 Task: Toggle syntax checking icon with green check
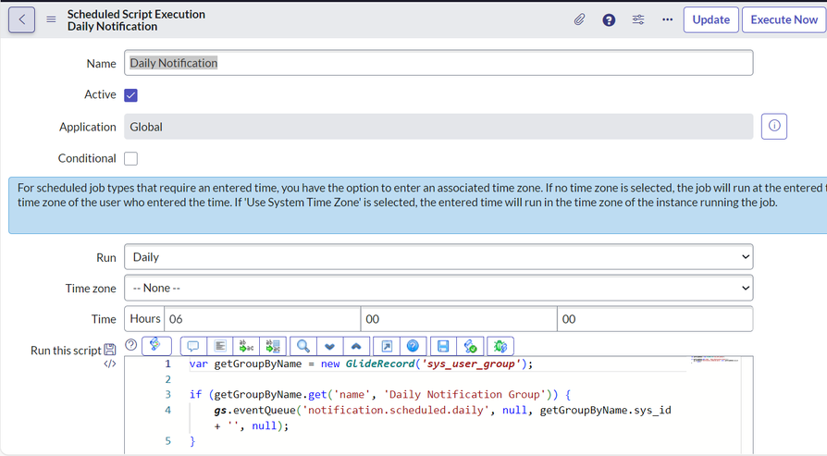click(x=470, y=346)
